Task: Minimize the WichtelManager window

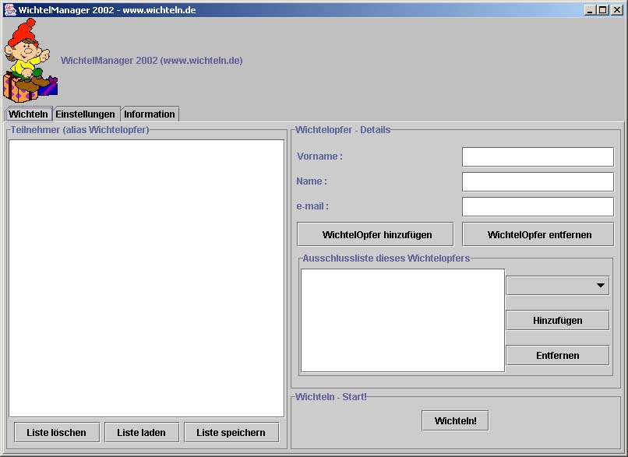Action: pyautogui.click(x=589, y=10)
